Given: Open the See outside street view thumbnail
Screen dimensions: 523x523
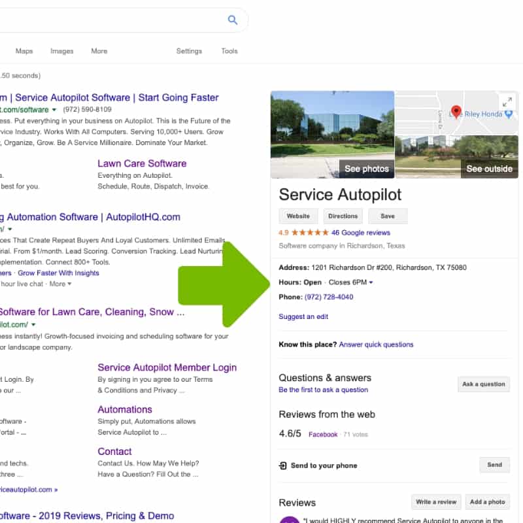Looking at the screenshot, I should click(456, 156).
